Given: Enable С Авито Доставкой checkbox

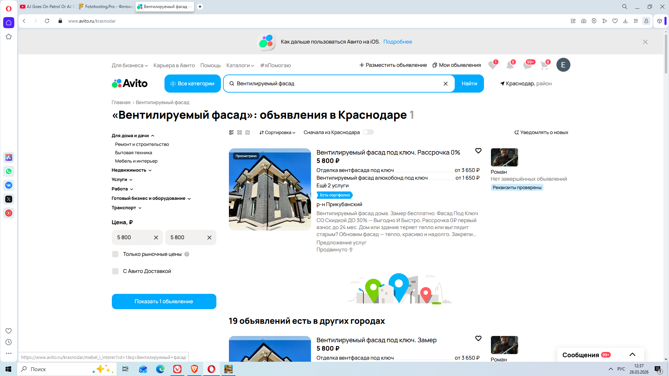Looking at the screenshot, I should point(115,271).
